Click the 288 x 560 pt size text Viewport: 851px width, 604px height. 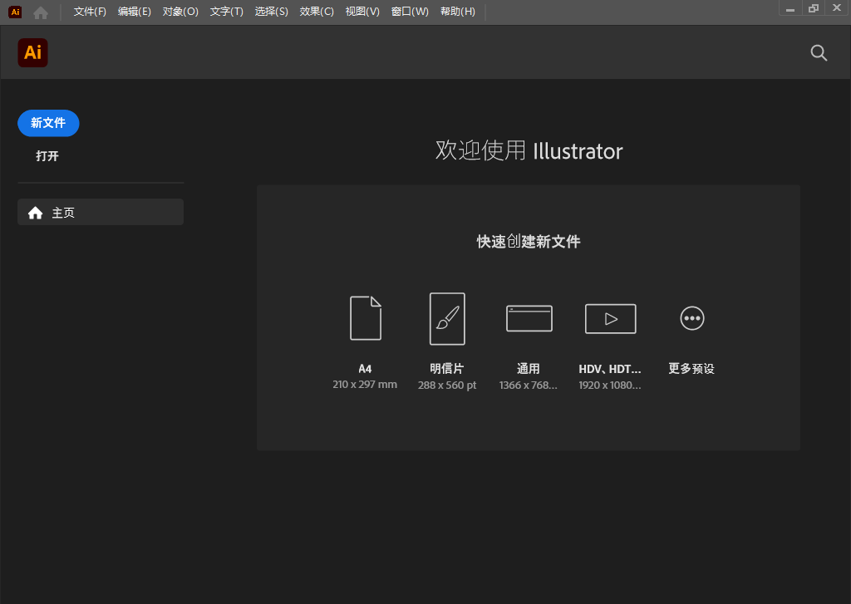(x=447, y=385)
